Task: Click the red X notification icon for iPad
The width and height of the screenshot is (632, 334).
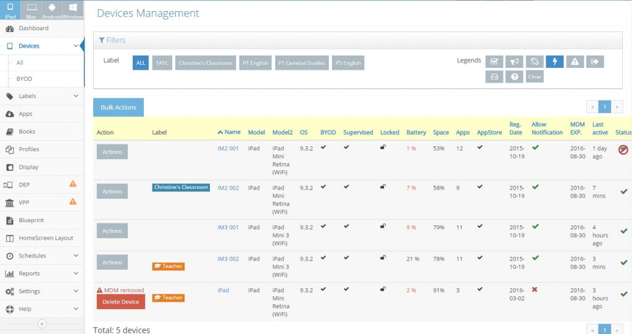Action: click(534, 290)
